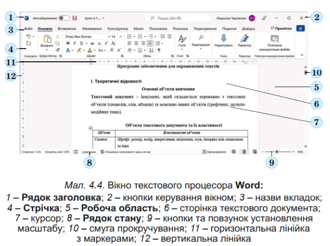
Task: Click Сфокусуватися in status bar
Action: coord(214,152)
